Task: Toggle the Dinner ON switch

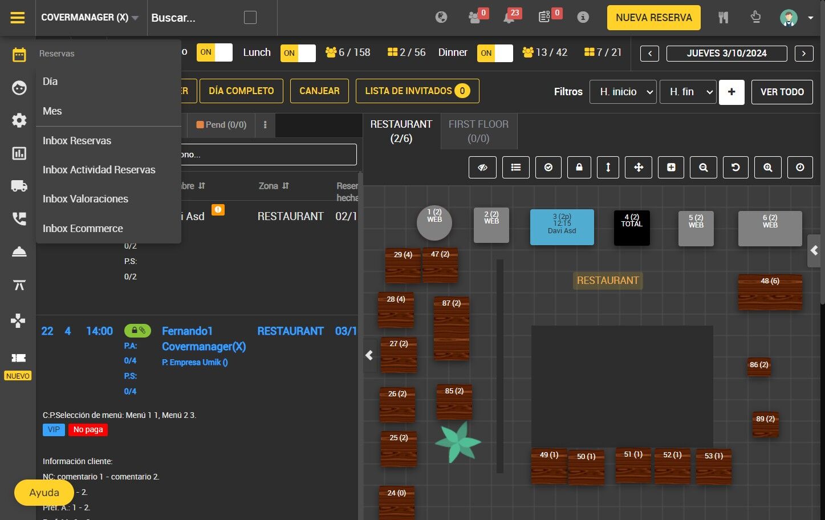Action: tap(494, 53)
